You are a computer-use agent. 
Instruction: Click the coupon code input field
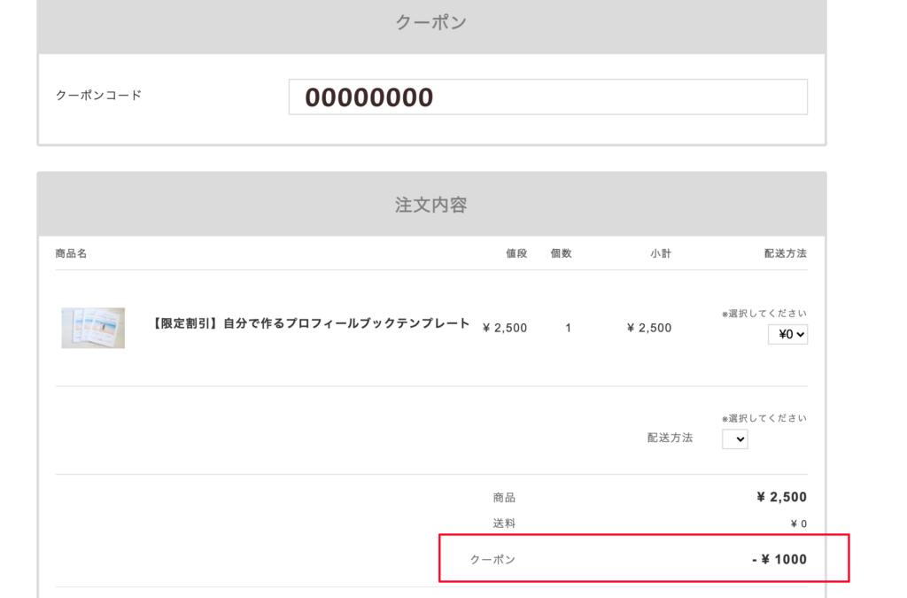pyautogui.click(x=547, y=97)
